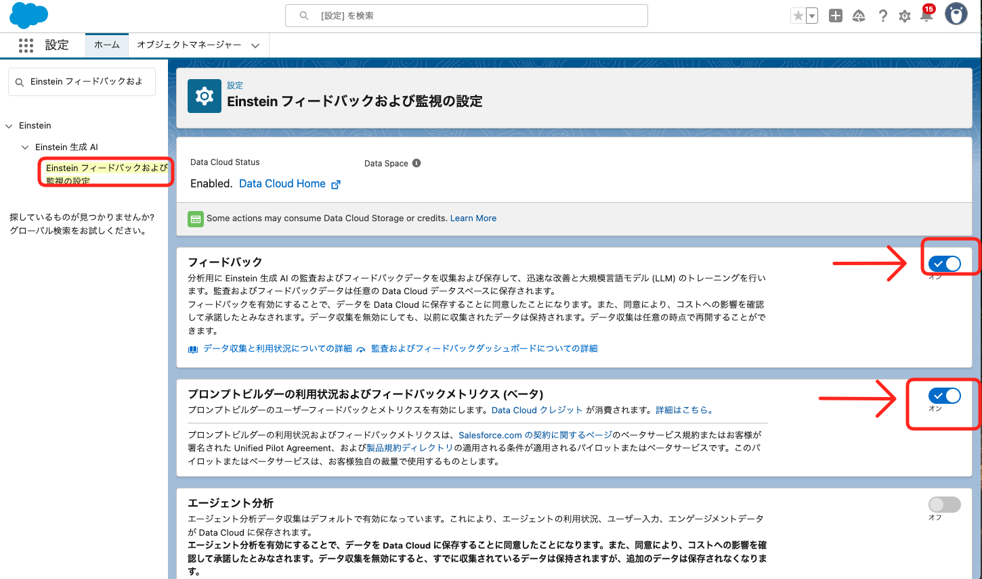Screen dimensions: 982x579
Task: Click the 設定 breadcrumb above the page title
Action: (x=235, y=85)
